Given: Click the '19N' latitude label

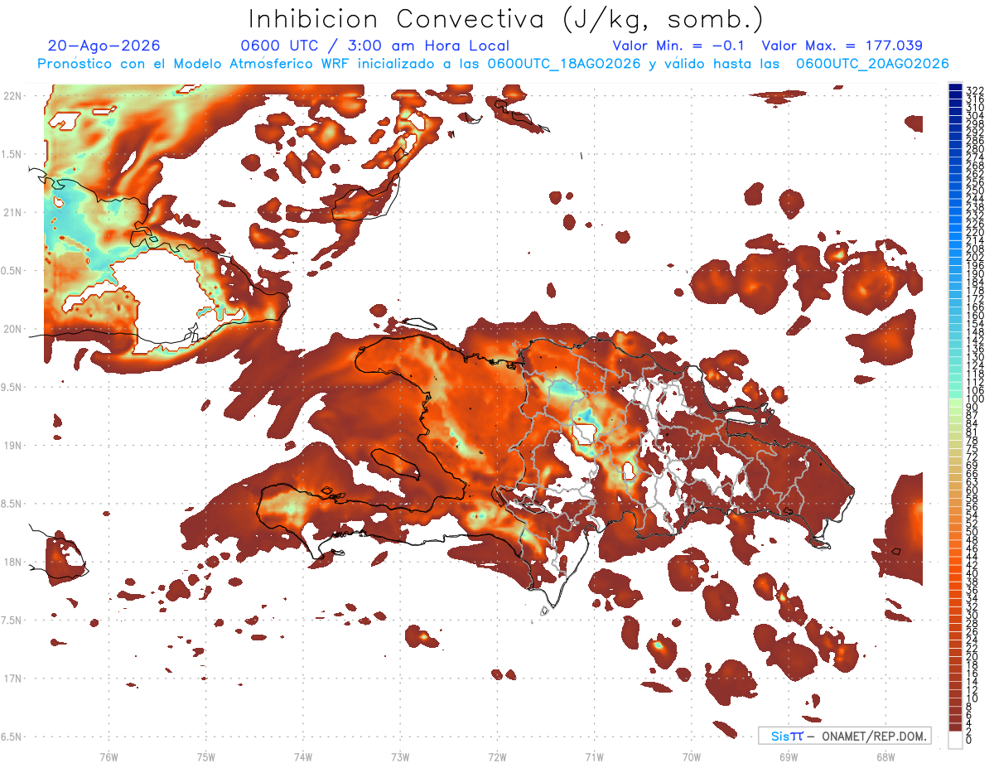Looking at the screenshot, I should point(12,445).
